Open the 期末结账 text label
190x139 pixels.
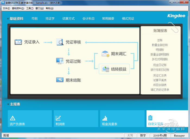73,80
